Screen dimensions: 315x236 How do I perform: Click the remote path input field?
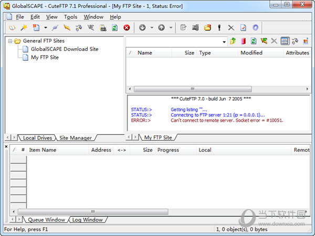click(174, 42)
